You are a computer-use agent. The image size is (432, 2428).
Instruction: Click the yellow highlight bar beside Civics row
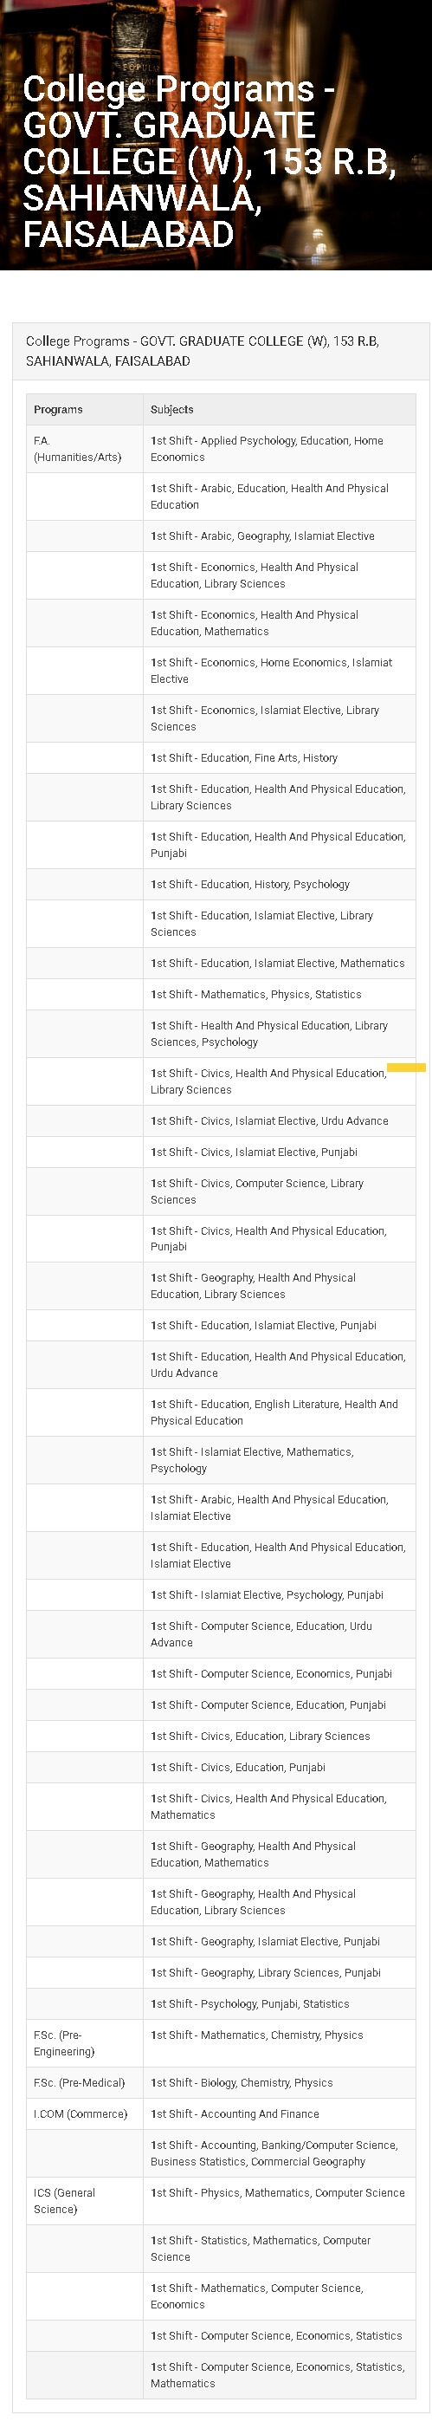pos(407,1068)
